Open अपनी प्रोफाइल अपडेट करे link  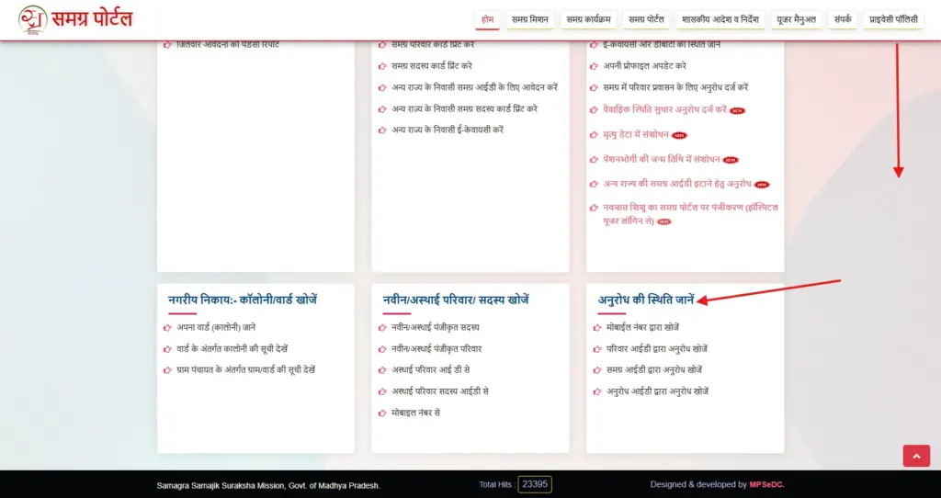click(644, 66)
